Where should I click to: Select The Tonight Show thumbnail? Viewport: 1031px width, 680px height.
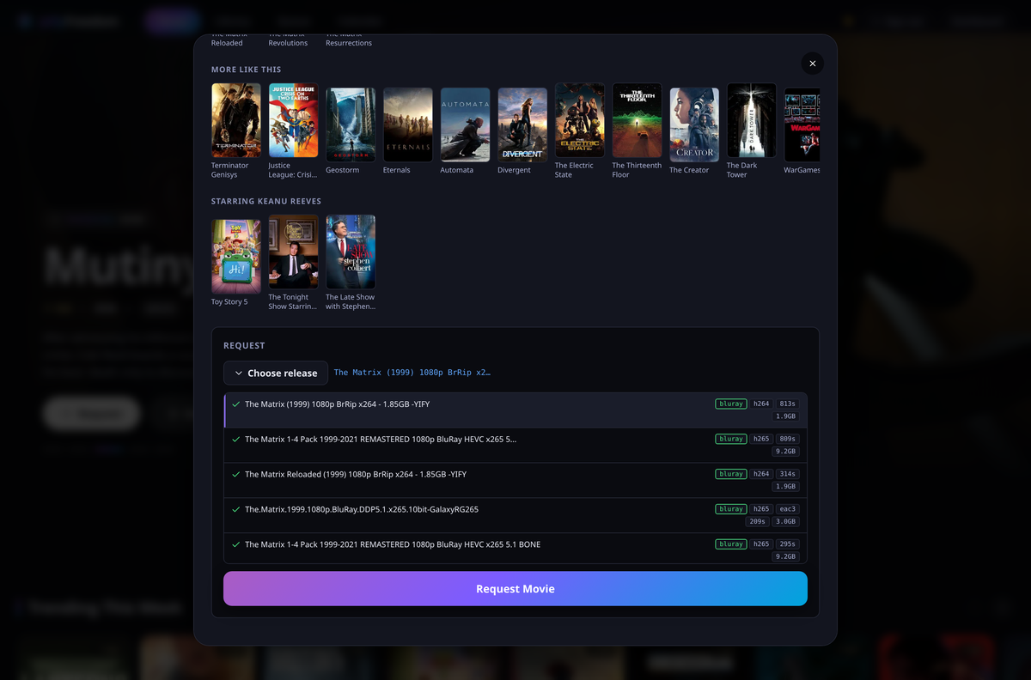294,252
